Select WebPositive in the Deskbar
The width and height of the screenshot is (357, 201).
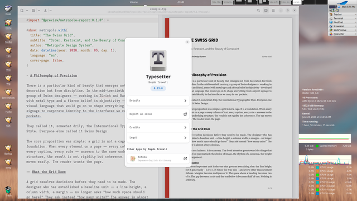[x=342, y=30]
